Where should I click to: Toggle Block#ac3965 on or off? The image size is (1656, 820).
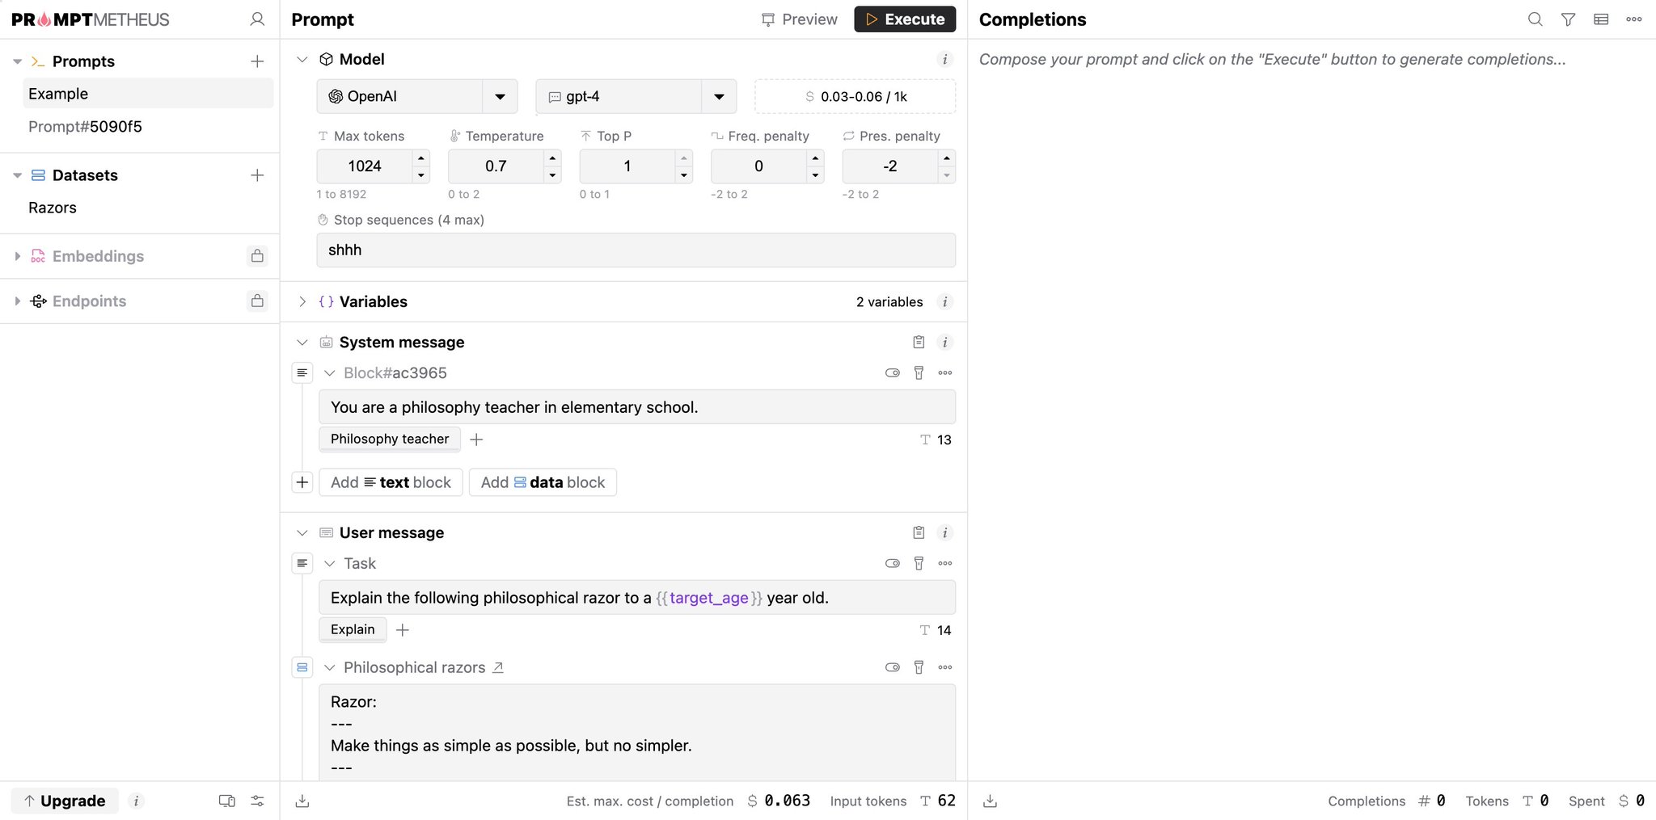coord(893,372)
